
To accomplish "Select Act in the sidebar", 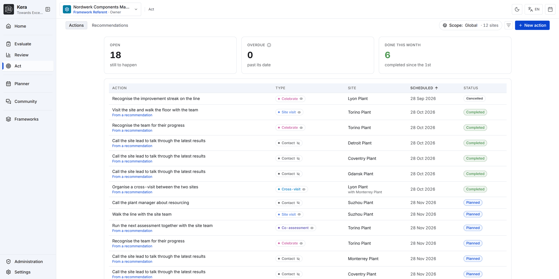I will [28, 66].
